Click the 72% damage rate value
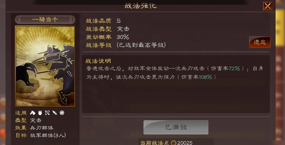The width and height of the screenshot is (285, 145). (234, 69)
